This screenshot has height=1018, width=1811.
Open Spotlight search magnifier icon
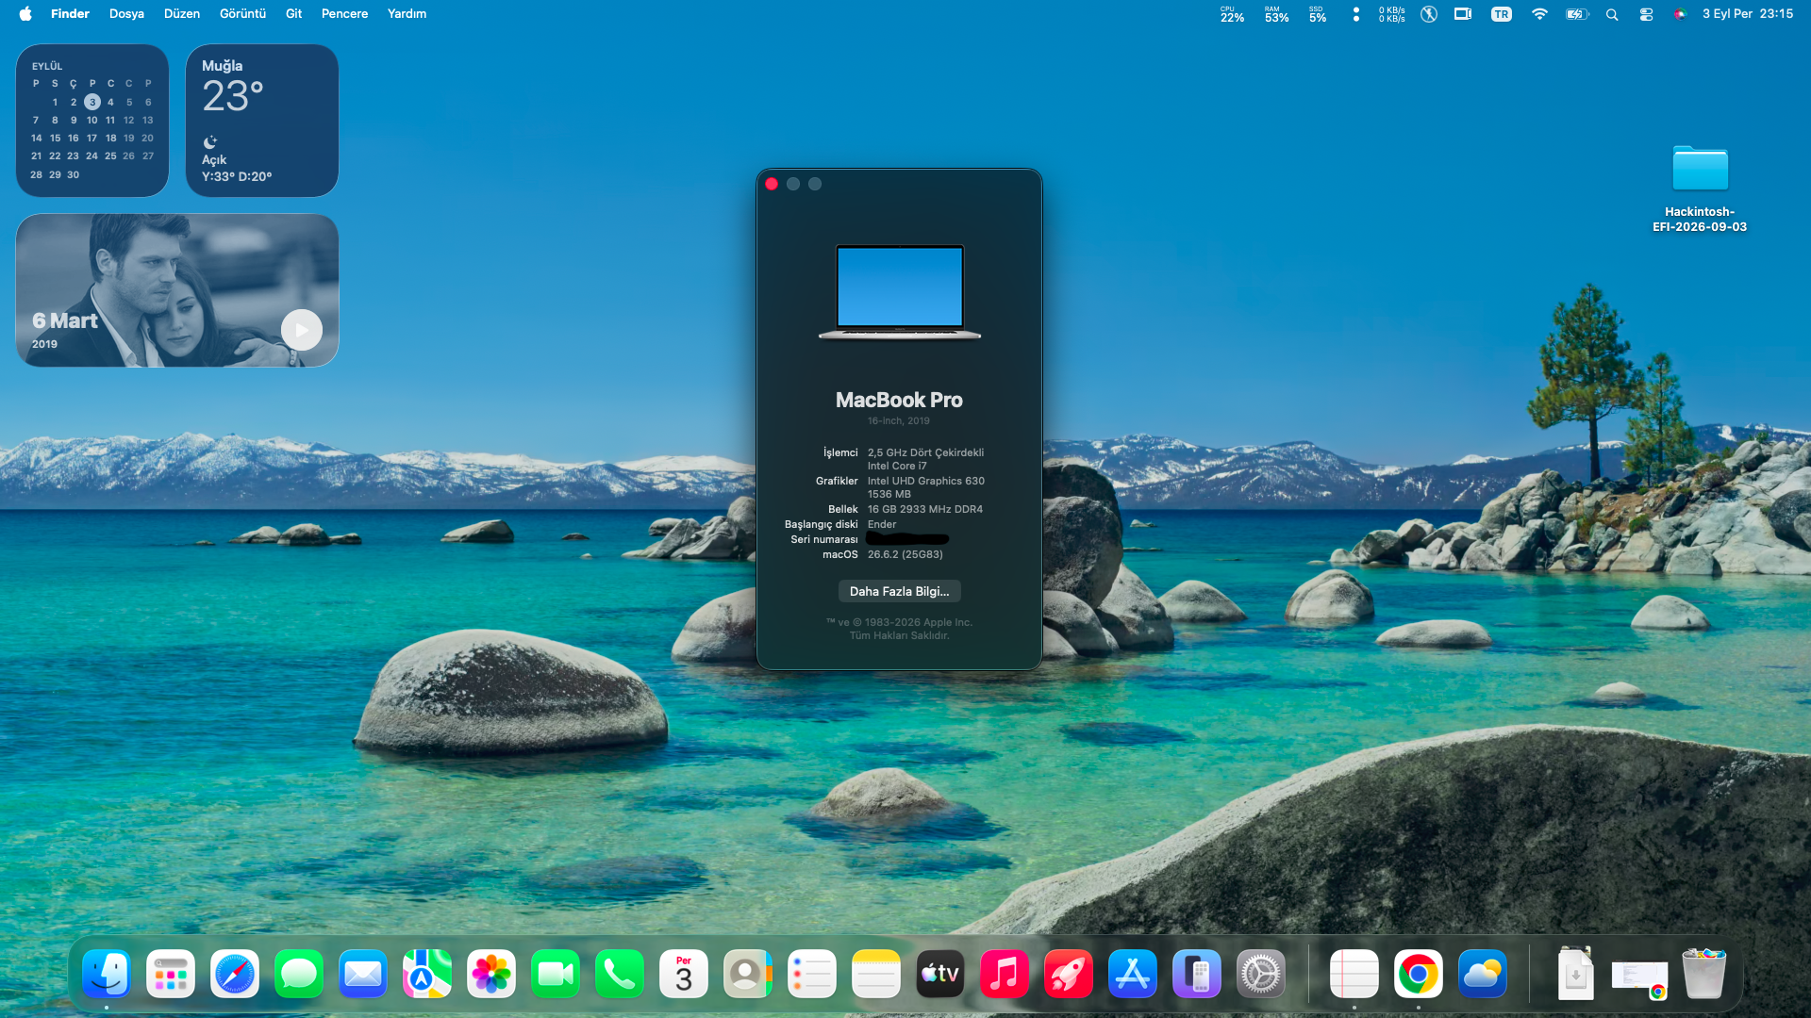tap(1612, 14)
